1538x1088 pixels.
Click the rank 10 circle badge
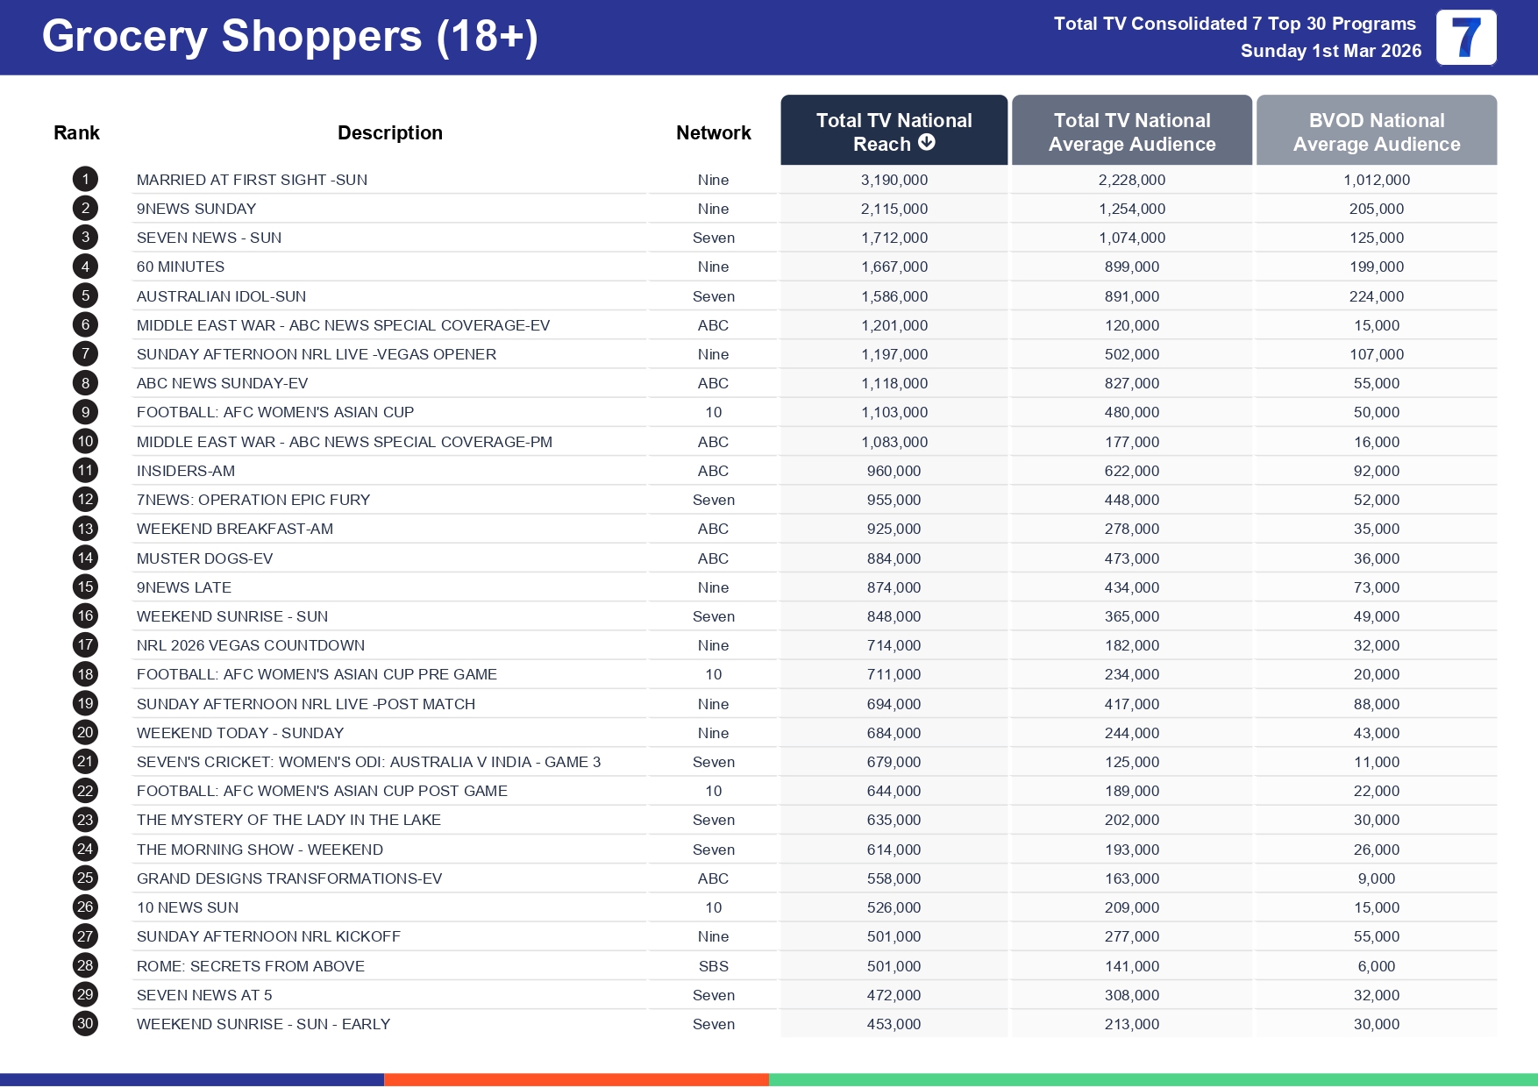coord(85,442)
